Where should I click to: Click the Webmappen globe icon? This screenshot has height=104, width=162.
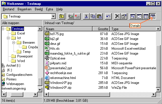[3, 84]
